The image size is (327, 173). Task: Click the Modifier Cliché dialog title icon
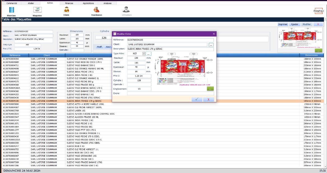coord(115,34)
